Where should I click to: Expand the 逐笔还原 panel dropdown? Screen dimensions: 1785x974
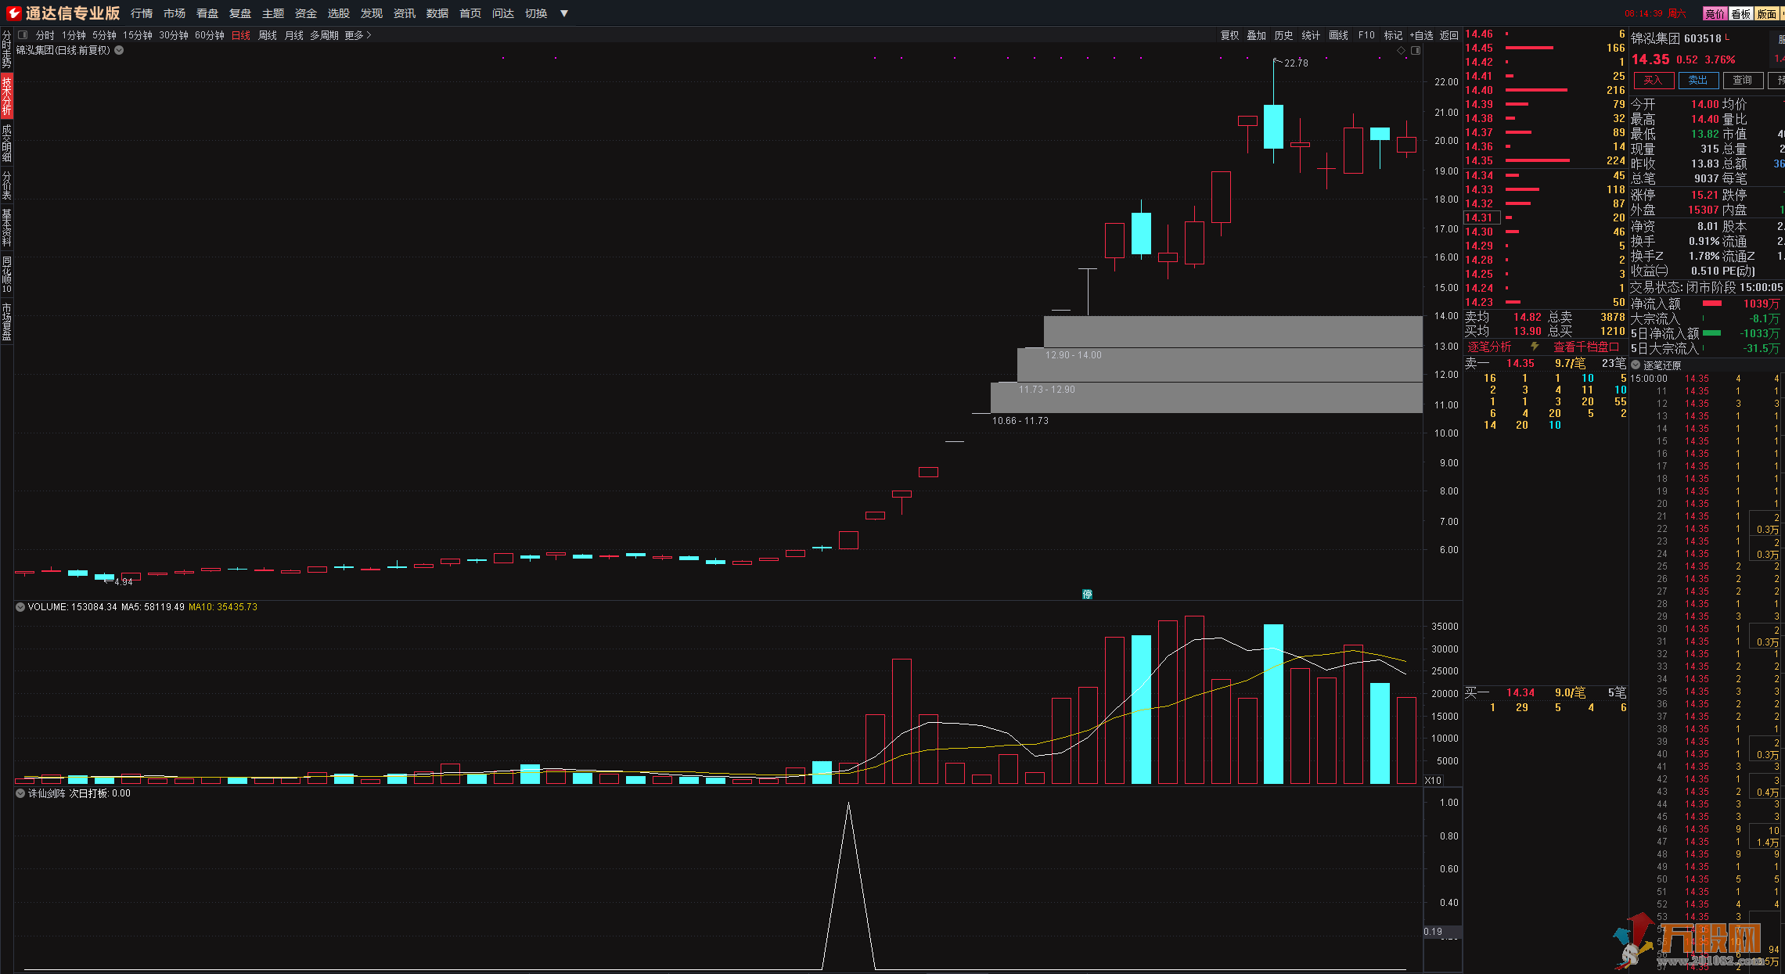pyautogui.click(x=1636, y=365)
